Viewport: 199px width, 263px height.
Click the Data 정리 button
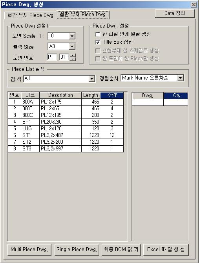(x=175, y=13)
